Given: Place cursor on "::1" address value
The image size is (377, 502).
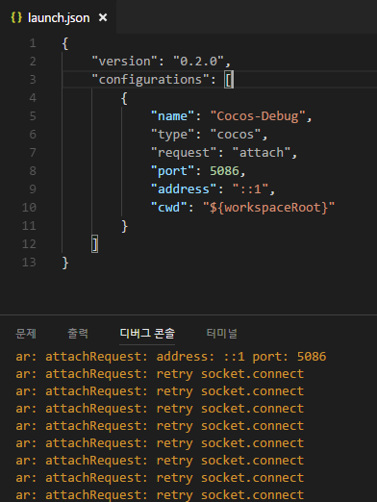Looking at the screenshot, I should 250,189.
